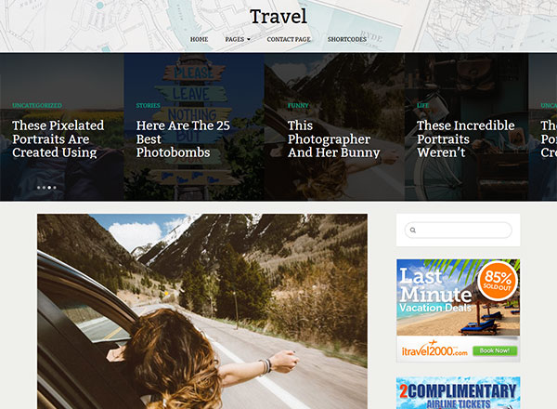Go to the Home menu item
557x409 pixels.
pos(199,39)
